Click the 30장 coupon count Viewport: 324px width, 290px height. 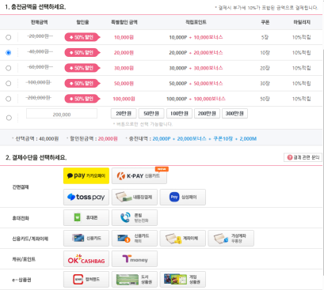265,84
